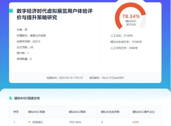
Task: Click 人工占比：21.66% text
Action: tap(122, 35)
